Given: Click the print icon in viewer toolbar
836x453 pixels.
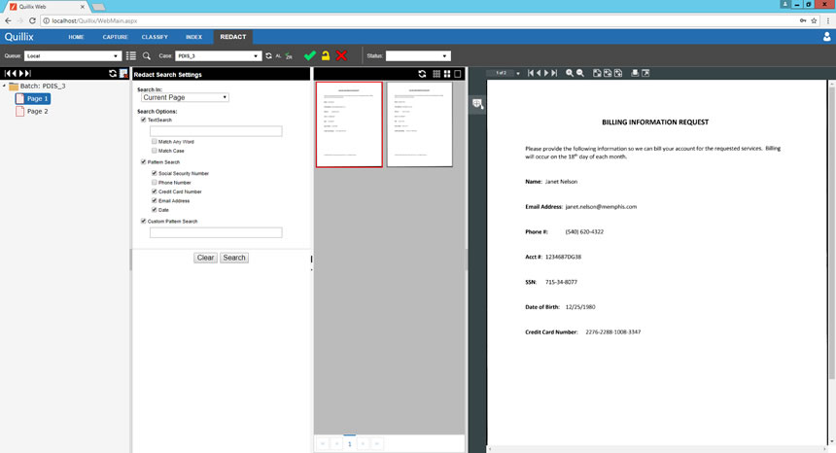Looking at the screenshot, I should [x=635, y=73].
